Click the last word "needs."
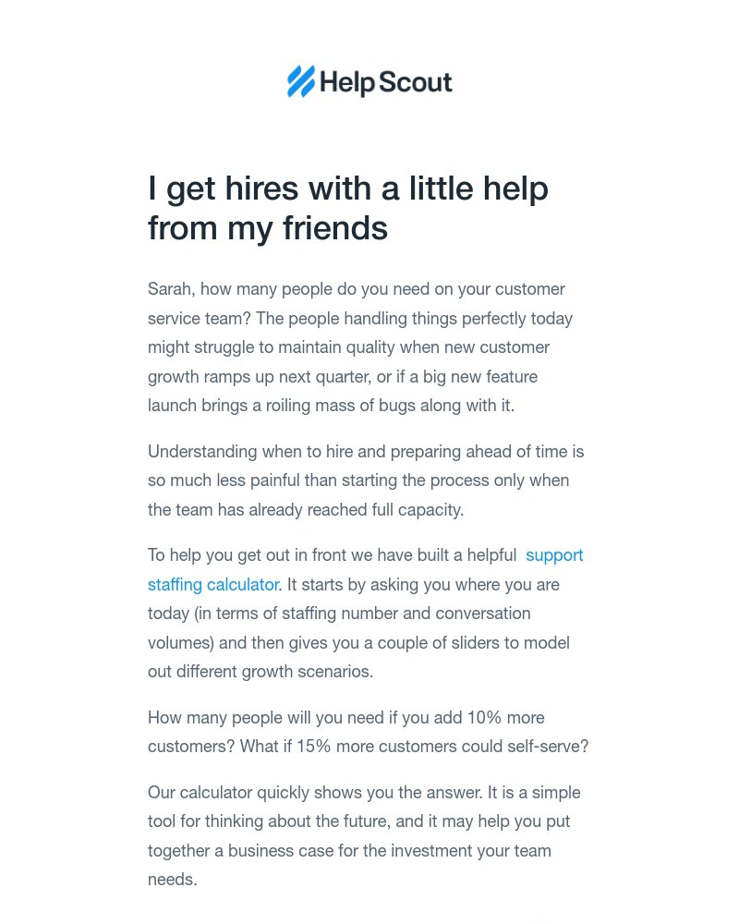The image size is (739, 924). tap(173, 880)
